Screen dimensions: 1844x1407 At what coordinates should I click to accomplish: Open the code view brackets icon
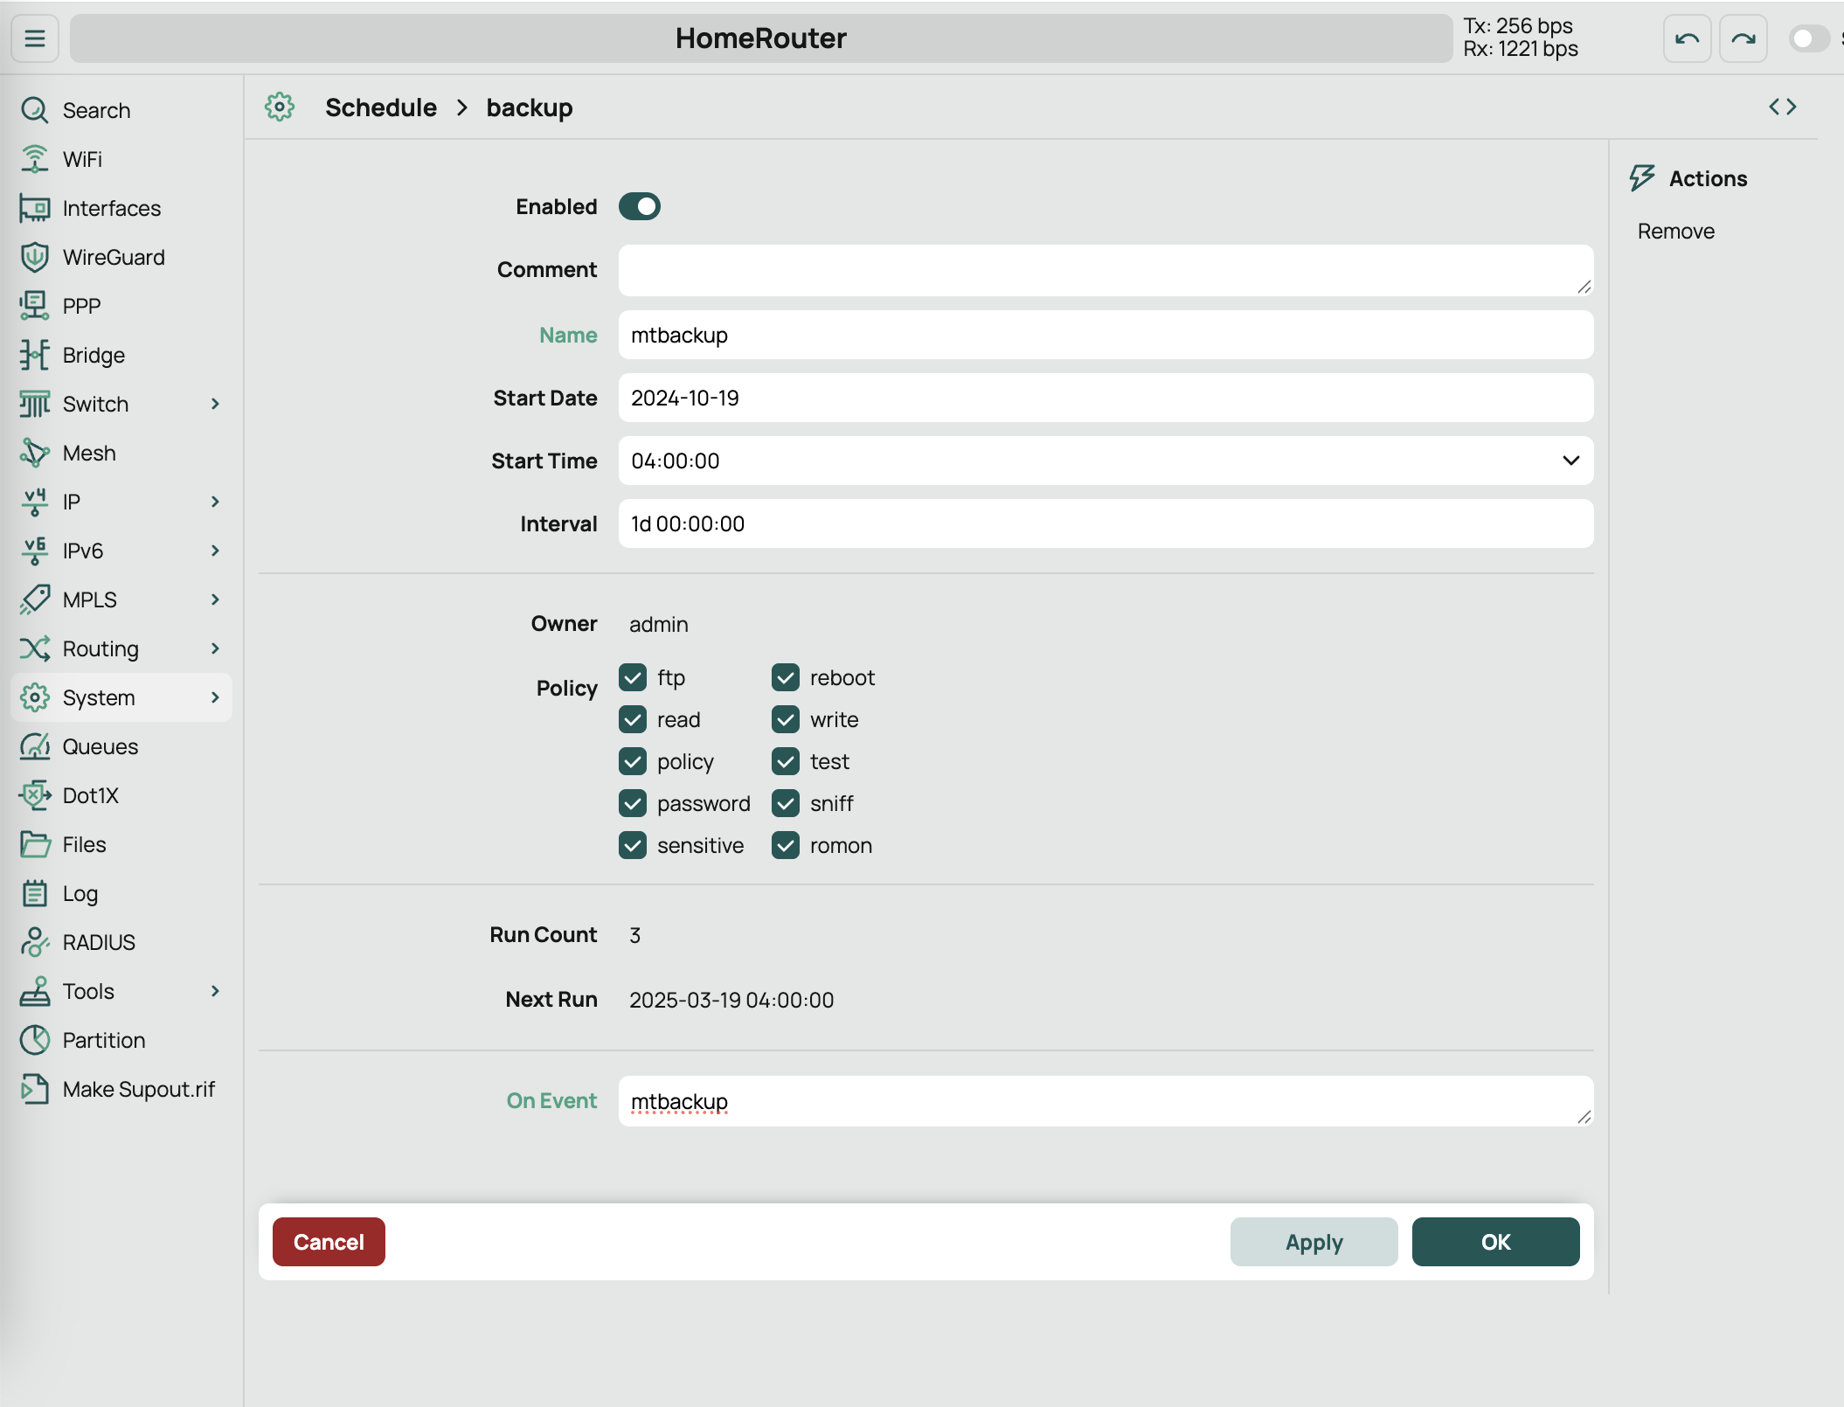pyautogui.click(x=1782, y=107)
